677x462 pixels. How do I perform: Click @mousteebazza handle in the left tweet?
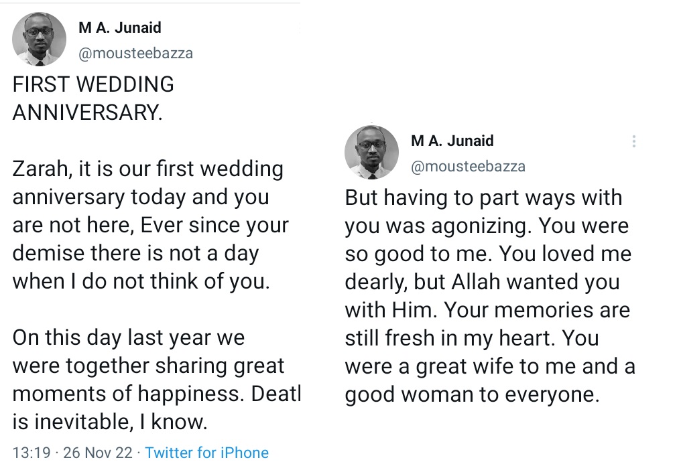[x=135, y=54]
